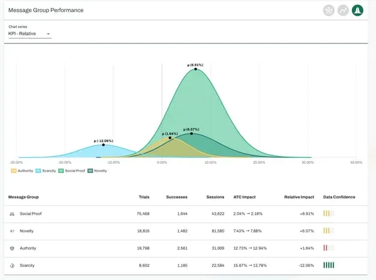Screen dimensions: 376x280
Task: Click the Scarcity row icon
Action: tap(12, 266)
